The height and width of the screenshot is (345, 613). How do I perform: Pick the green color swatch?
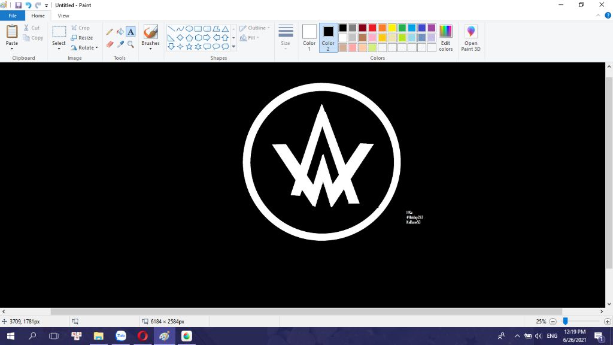coord(402,28)
